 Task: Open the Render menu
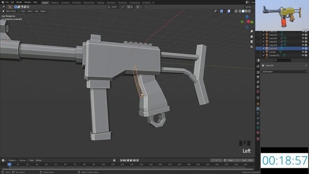(19, 2)
